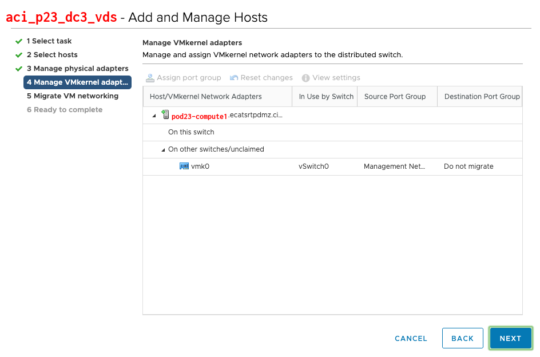Return to step 3 Manage physical adapters
The width and height of the screenshot is (540, 357).
pyautogui.click(x=77, y=69)
